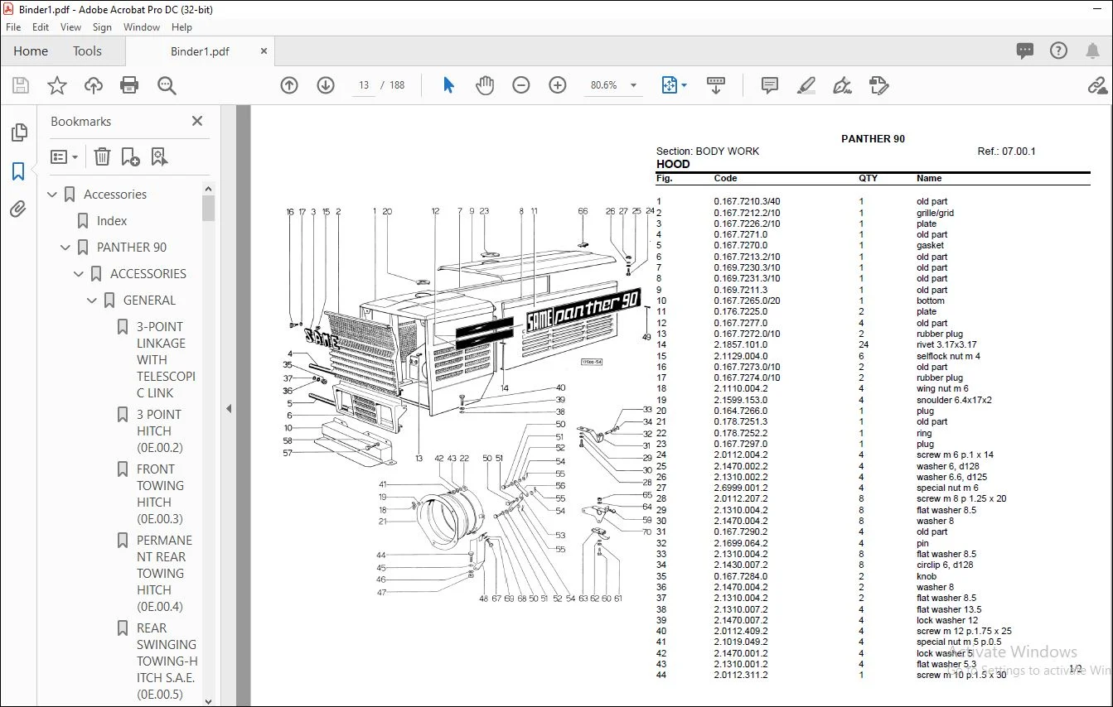Click the code '2.1857.101.0'

pos(741,345)
